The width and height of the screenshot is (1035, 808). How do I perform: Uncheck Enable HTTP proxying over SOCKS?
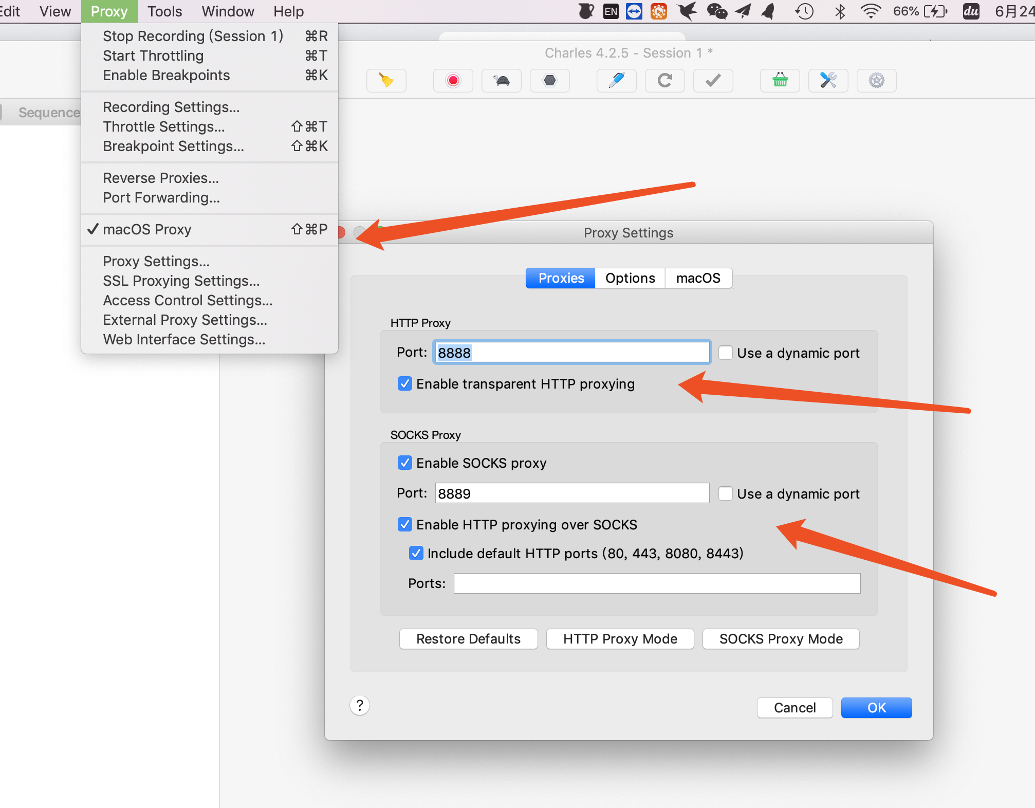pyautogui.click(x=405, y=524)
